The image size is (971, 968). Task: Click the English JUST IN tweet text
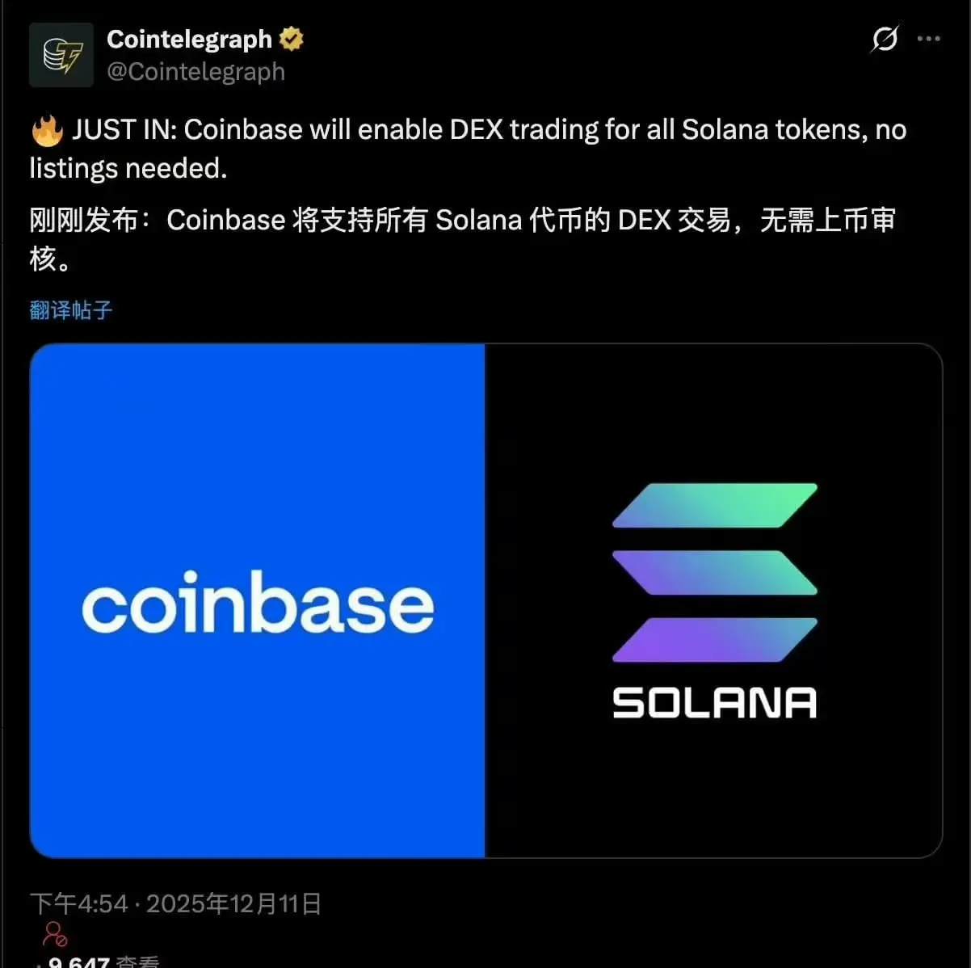[469, 149]
